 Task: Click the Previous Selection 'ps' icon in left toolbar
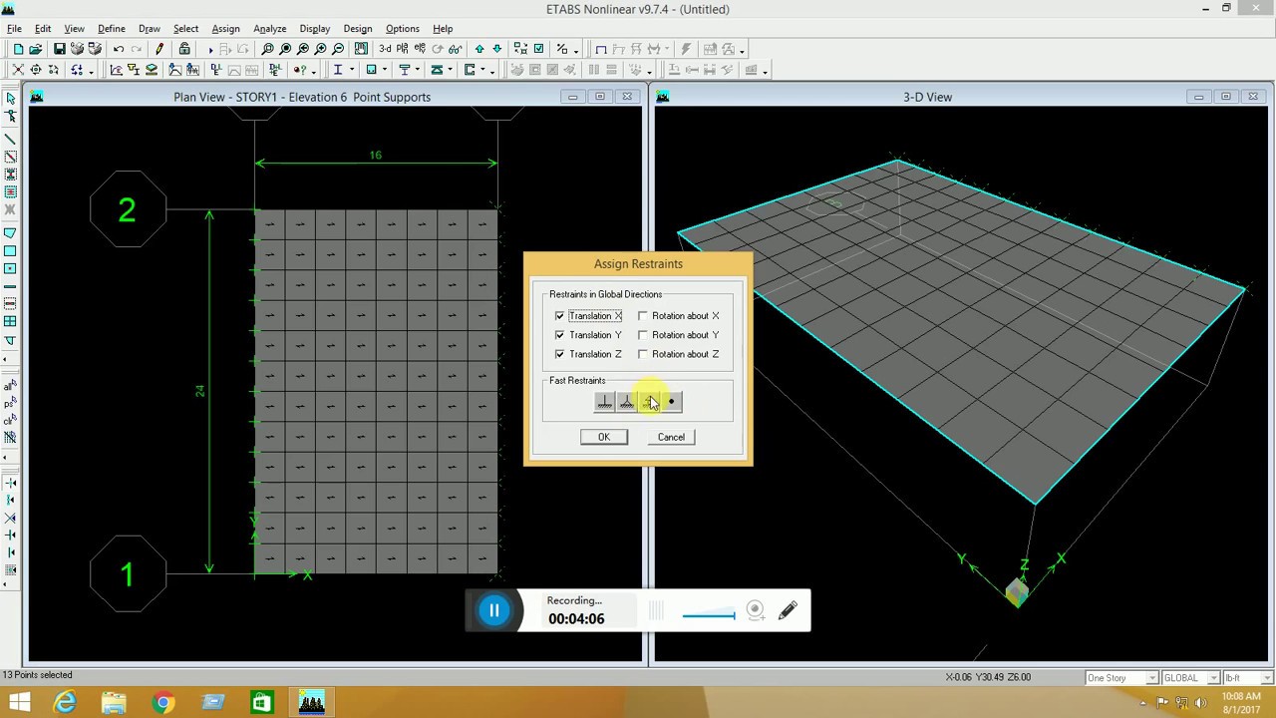click(x=11, y=404)
